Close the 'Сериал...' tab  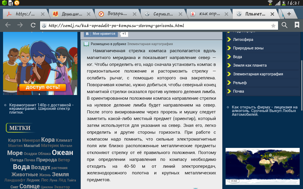(181, 14)
